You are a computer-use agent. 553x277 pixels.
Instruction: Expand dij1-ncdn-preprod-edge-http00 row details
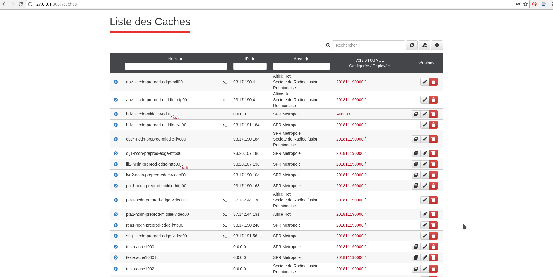click(x=116, y=153)
